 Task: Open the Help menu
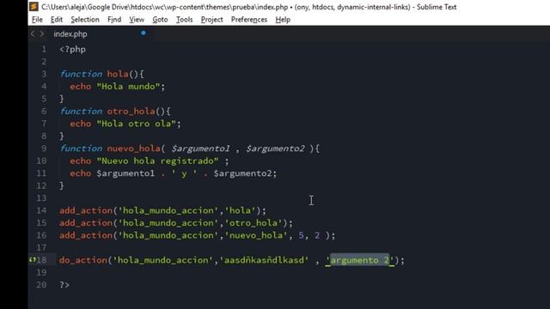283,20
